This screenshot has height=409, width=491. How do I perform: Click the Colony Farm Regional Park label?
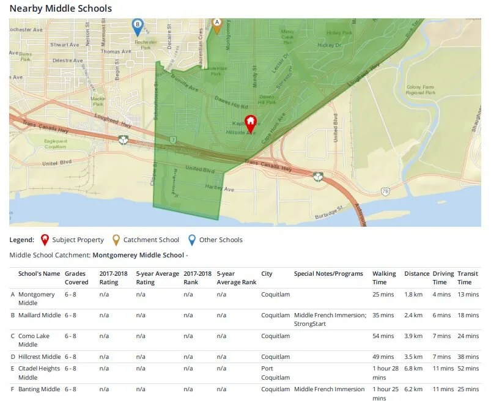point(420,90)
